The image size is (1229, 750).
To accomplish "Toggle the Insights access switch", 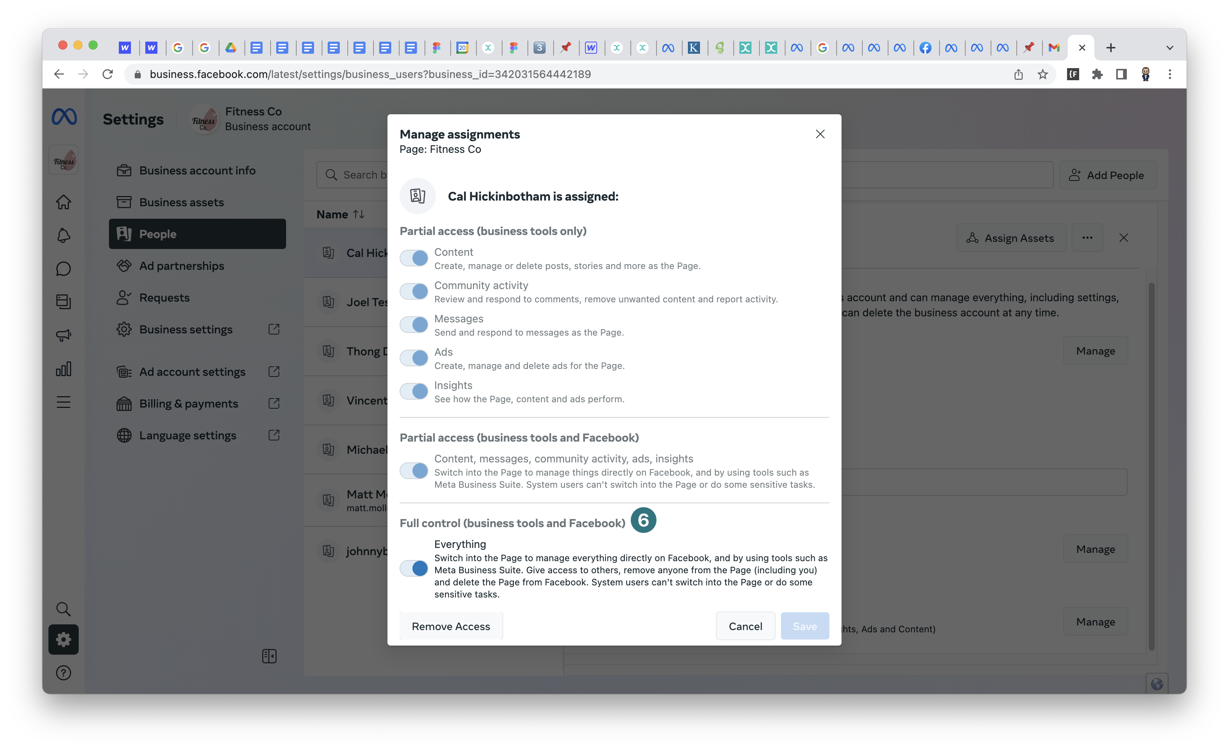I will (x=414, y=391).
